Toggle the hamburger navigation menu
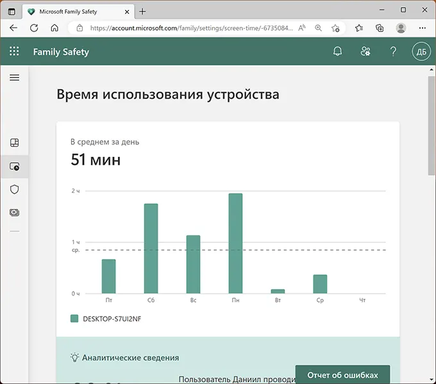Image resolution: width=436 pixels, height=384 pixels. (x=15, y=78)
